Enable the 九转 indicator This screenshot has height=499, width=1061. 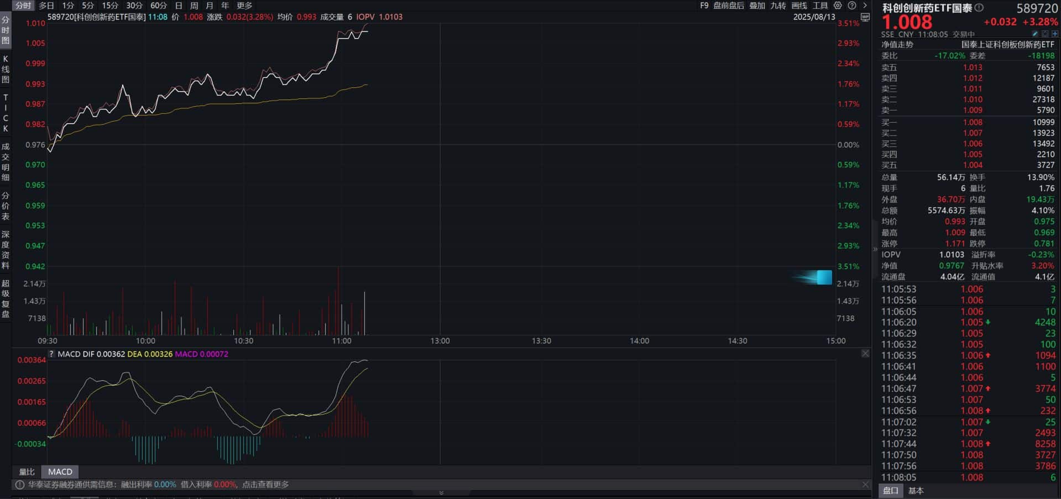(780, 6)
